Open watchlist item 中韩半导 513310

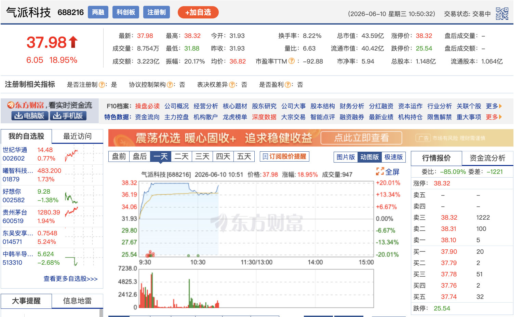[x=52, y=258]
